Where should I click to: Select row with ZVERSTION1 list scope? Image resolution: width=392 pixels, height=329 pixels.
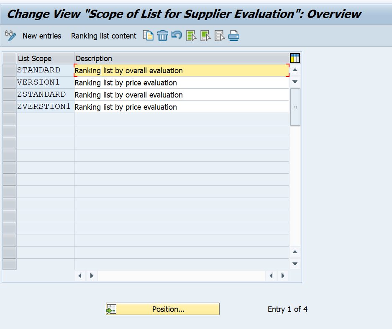tap(9, 107)
